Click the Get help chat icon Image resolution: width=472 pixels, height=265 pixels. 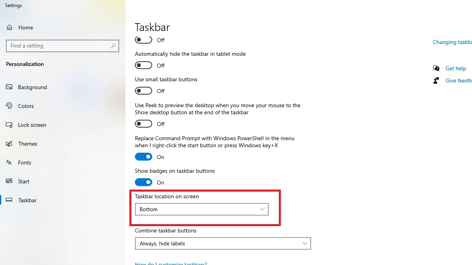(436, 68)
